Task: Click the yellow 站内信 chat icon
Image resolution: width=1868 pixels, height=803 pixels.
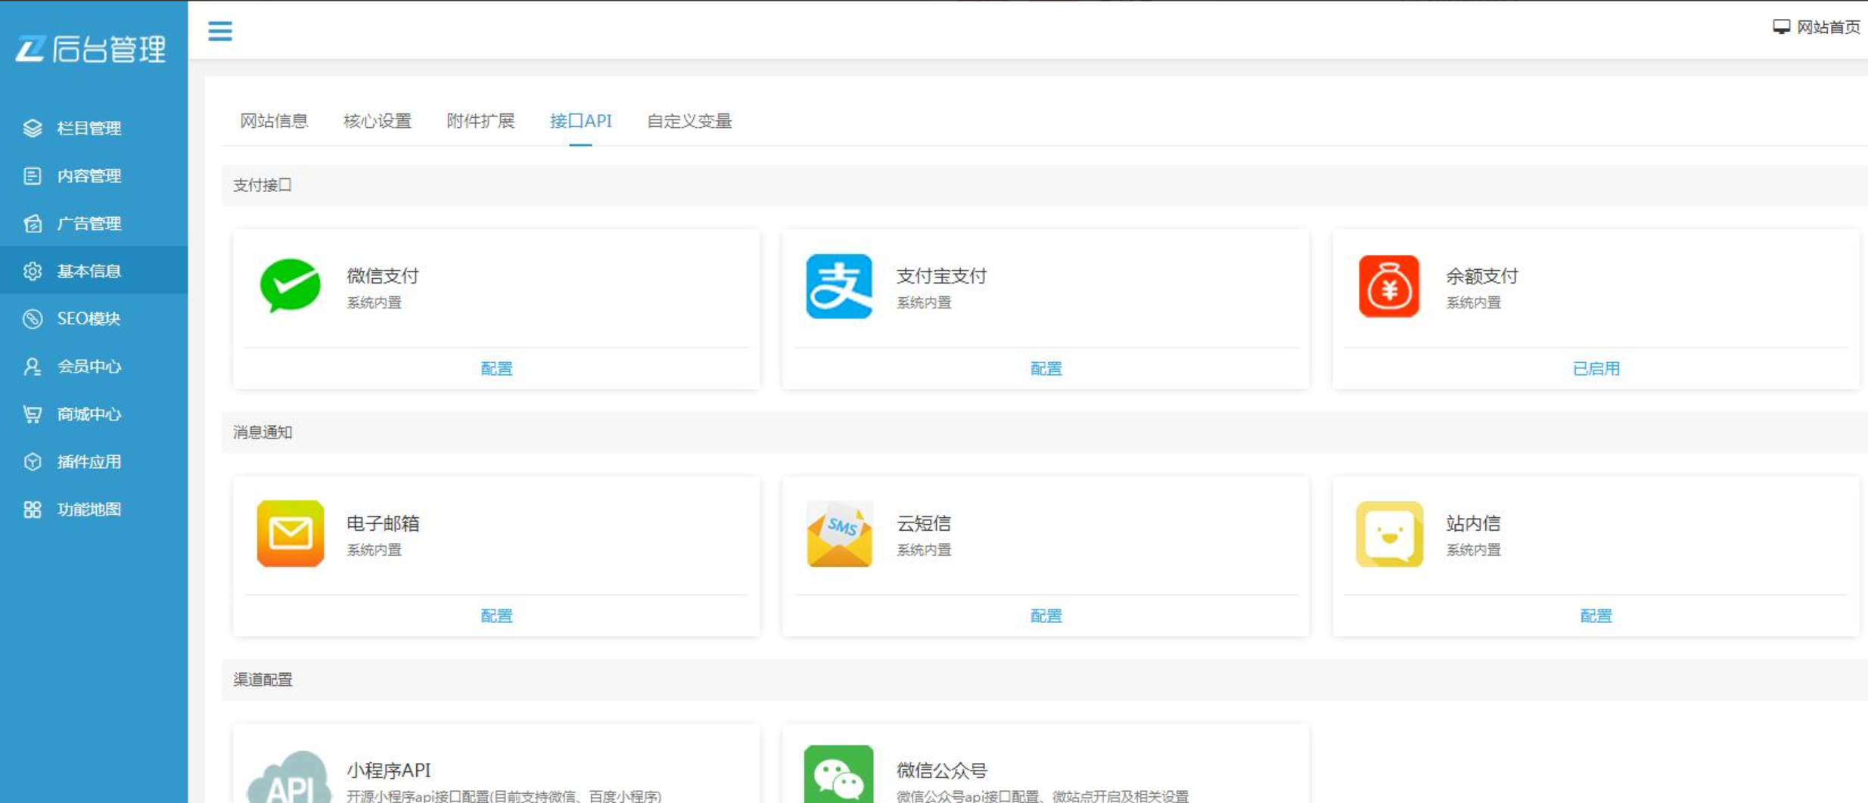Action: click(x=1389, y=533)
